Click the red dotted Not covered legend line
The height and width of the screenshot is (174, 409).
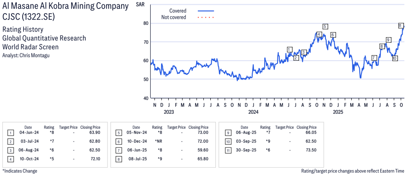tap(206, 18)
